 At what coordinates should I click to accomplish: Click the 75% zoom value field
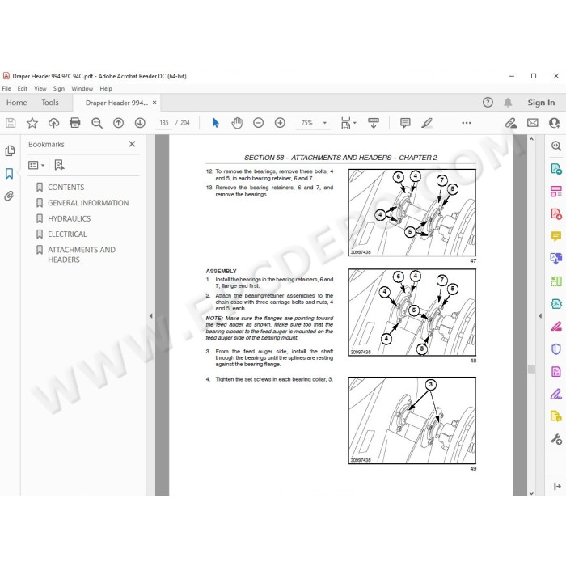tap(307, 123)
